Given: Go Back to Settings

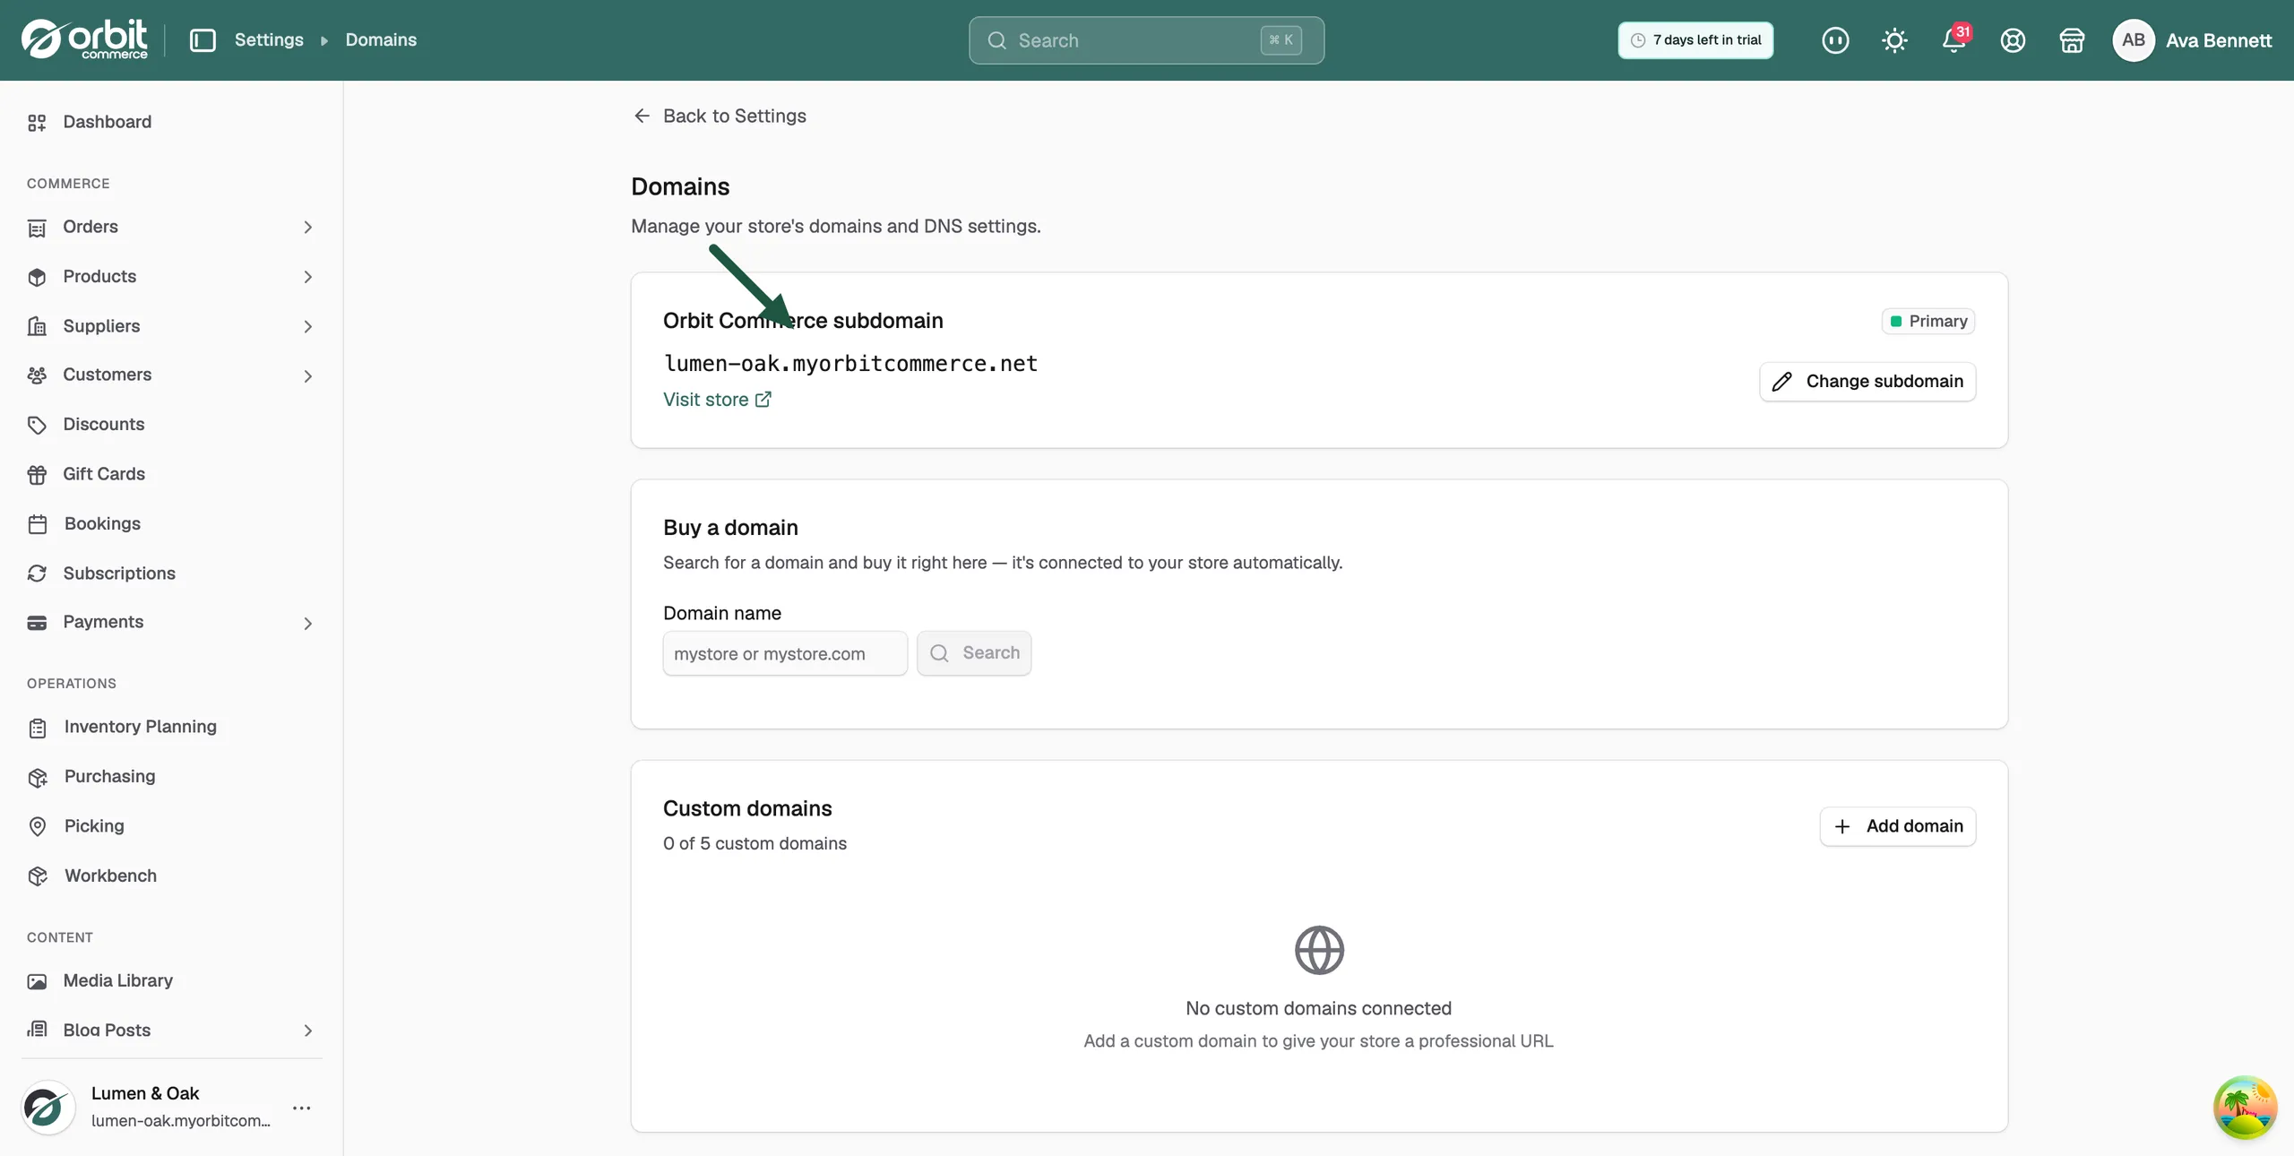Looking at the screenshot, I should (720, 116).
